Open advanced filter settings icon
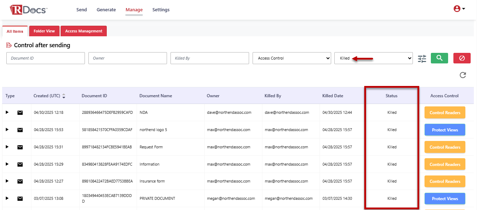The image size is (477, 210). coord(422,58)
